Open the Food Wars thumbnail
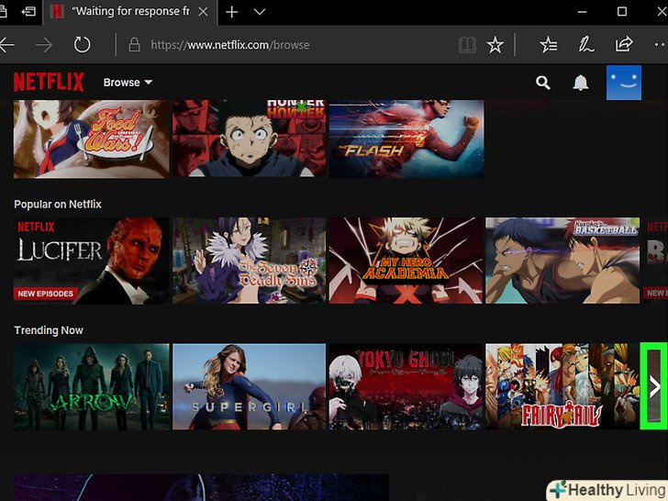668x501 pixels. click(x=91, y=139)
